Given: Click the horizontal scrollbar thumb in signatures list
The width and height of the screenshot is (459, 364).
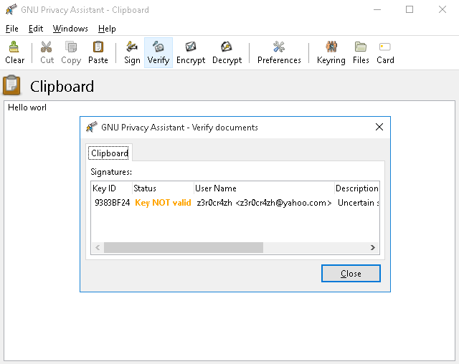Looking at the screenshot, I should click(x=184, y=248).
